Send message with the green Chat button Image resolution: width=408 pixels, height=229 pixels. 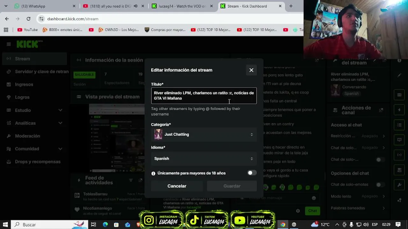point(312,211)
